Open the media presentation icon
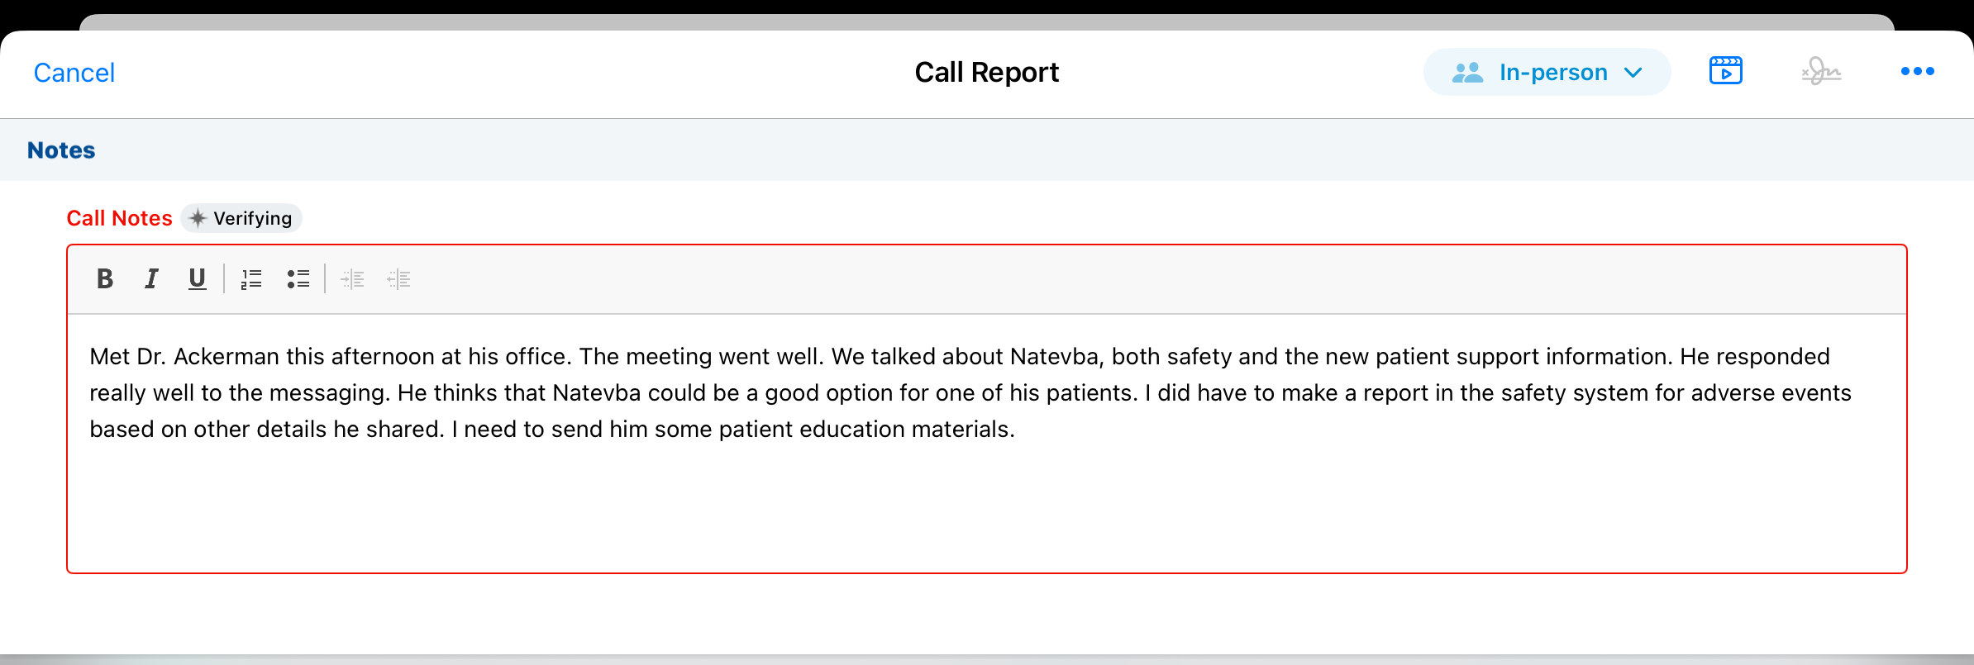 pos(1725,72)
